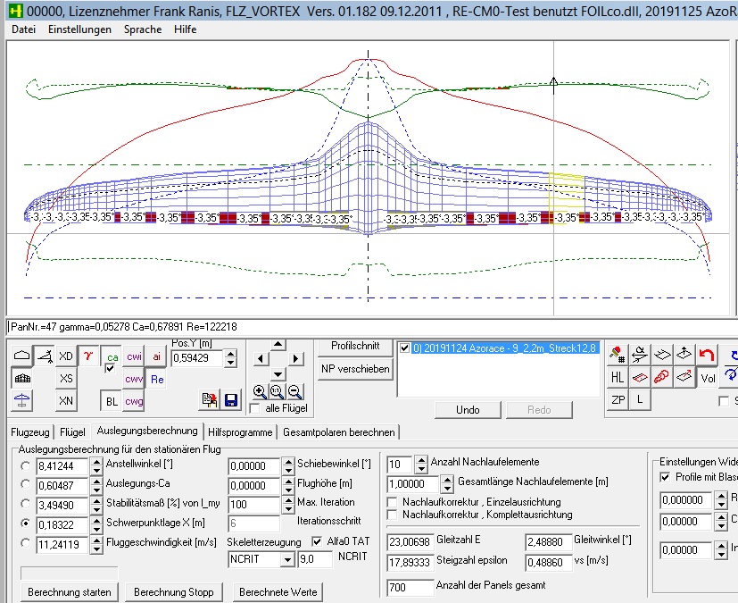Increase Pos.Y value with up spinner
Viewport: 738px width, 603px height.
pyautogui.click(x=231, y=353)
